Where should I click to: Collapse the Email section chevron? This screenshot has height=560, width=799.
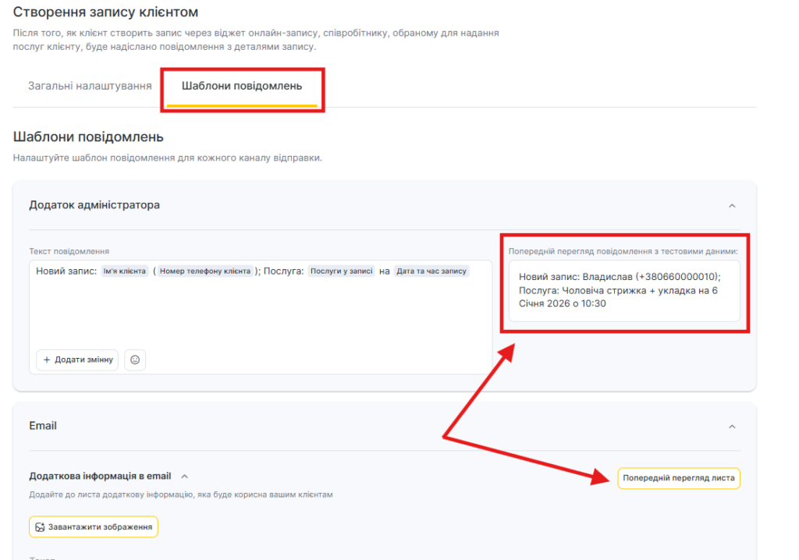tap(732, 427)
